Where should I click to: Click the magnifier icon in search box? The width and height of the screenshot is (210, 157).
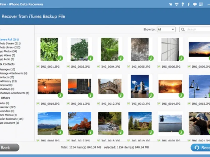(183, 29)
